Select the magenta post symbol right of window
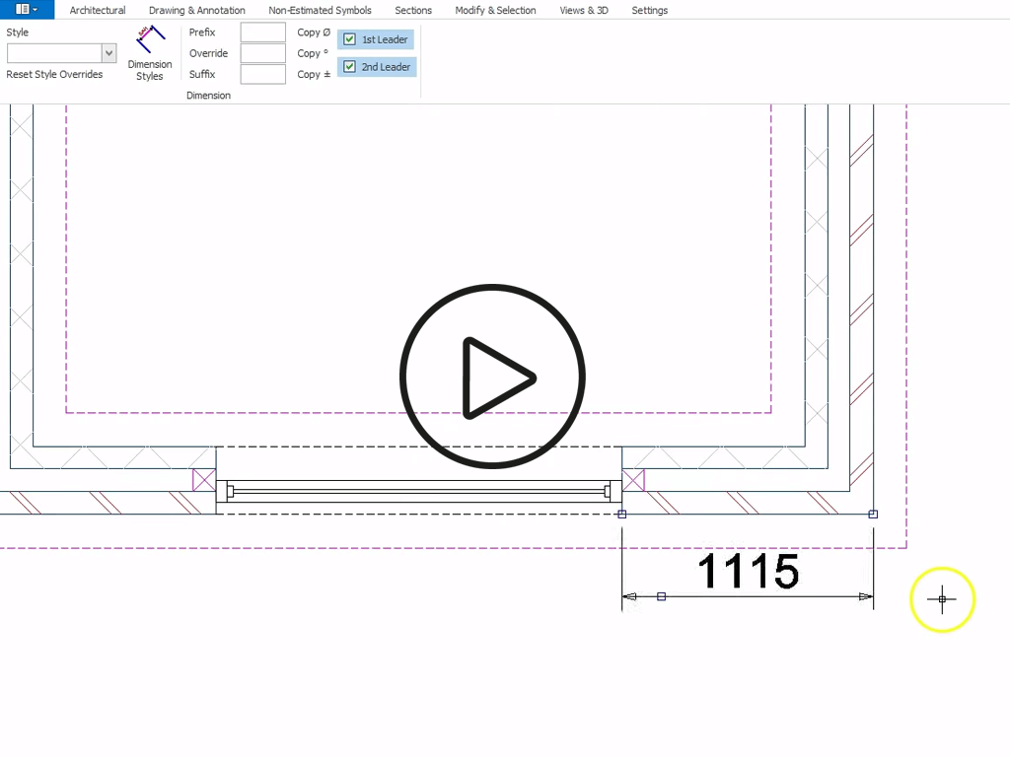This screenshot has width=1010, height=757. [x=633, y=480]
